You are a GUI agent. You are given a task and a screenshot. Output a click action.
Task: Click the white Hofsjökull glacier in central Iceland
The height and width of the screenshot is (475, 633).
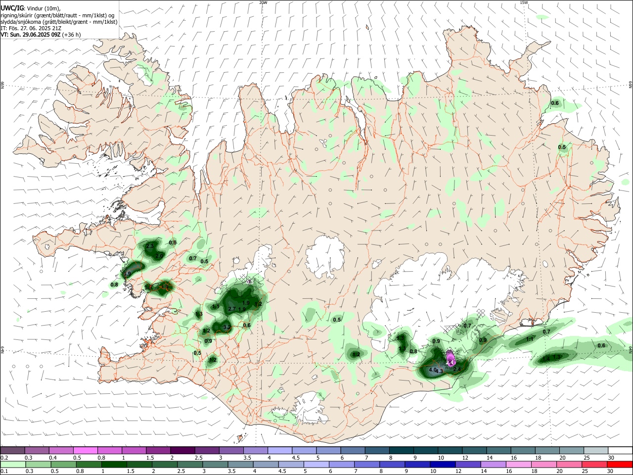coord(325,257)
